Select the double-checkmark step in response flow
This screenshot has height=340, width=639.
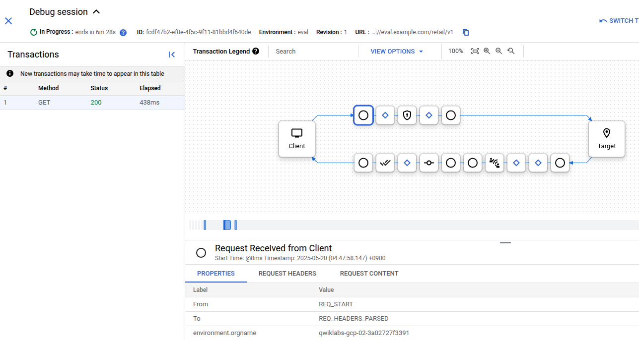385,163
